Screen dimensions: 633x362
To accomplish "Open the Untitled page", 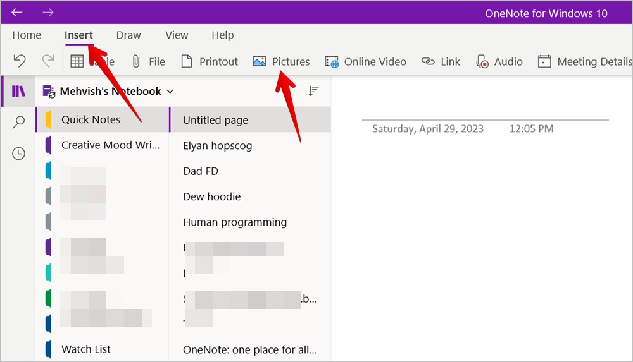I will (x=250, y=120).
